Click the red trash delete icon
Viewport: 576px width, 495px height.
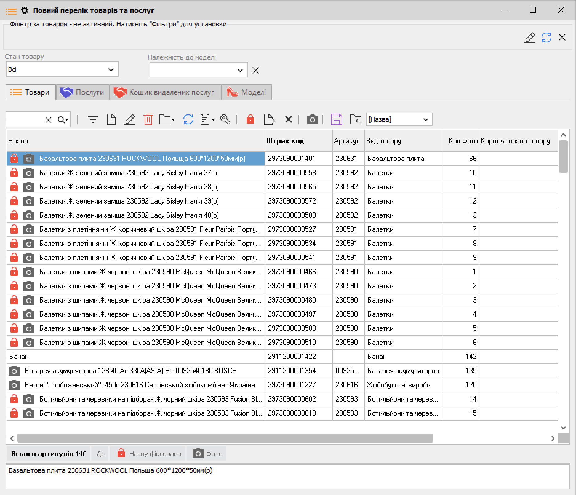pos(148,119)
